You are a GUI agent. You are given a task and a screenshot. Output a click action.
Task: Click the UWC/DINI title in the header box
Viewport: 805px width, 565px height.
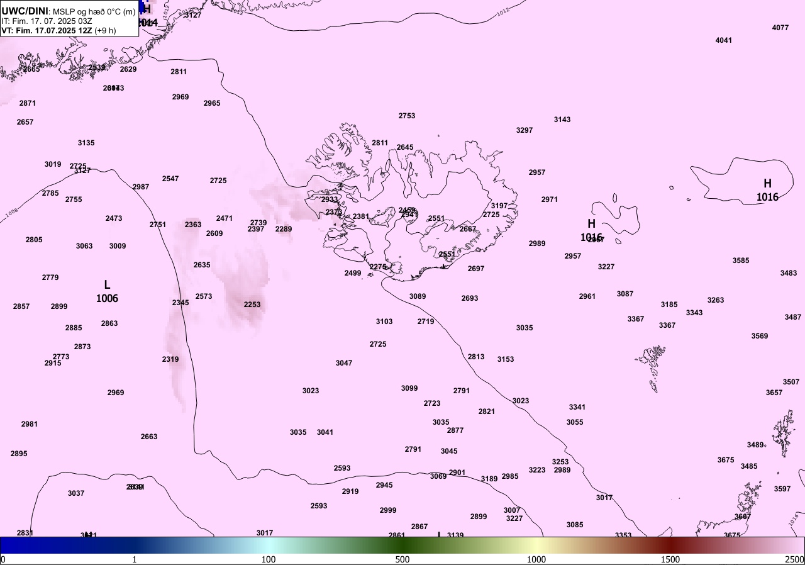(x=25, y=11)
